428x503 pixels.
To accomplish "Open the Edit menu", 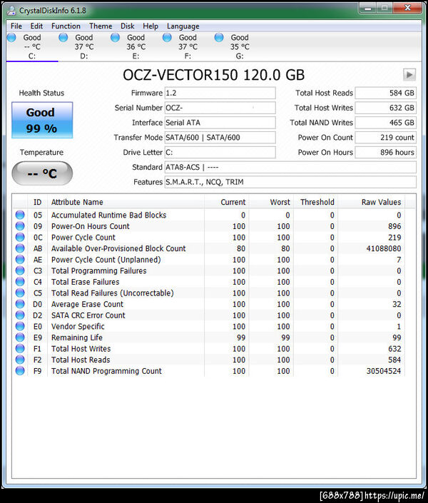I will [x=36, y=26].
